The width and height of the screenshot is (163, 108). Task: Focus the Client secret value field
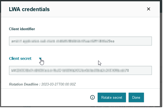pyautogui.click(x=80, y=71)
